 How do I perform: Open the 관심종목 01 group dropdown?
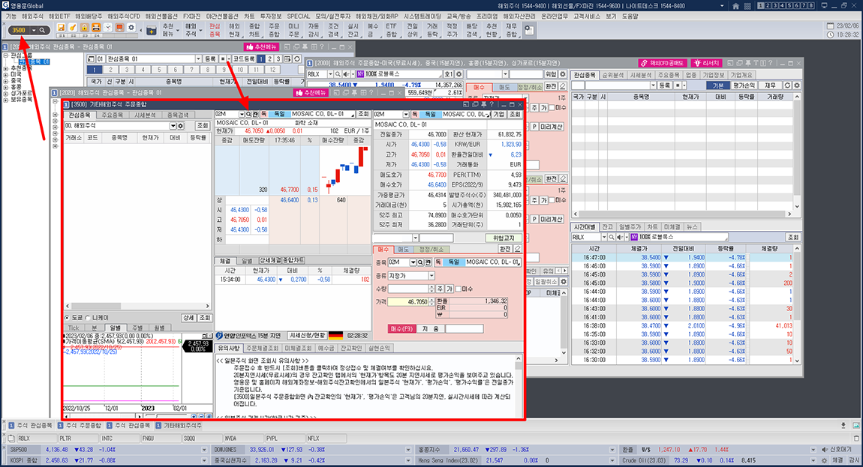click(198, 59)
